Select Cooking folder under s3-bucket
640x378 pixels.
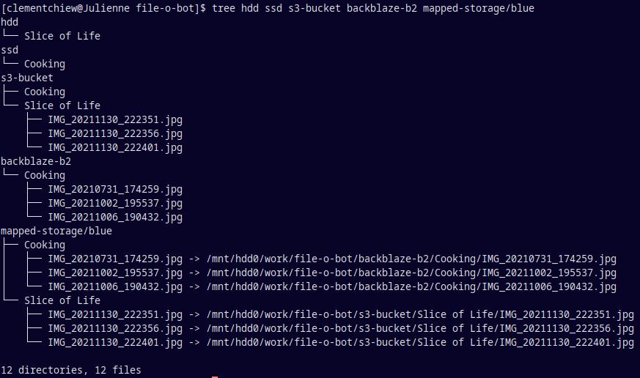click(x=45, y=92)
